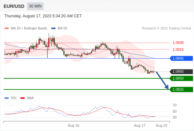Click the blue MA 50 legend swatch
Screen dimensions: 194x131
(x=53, y=28)
